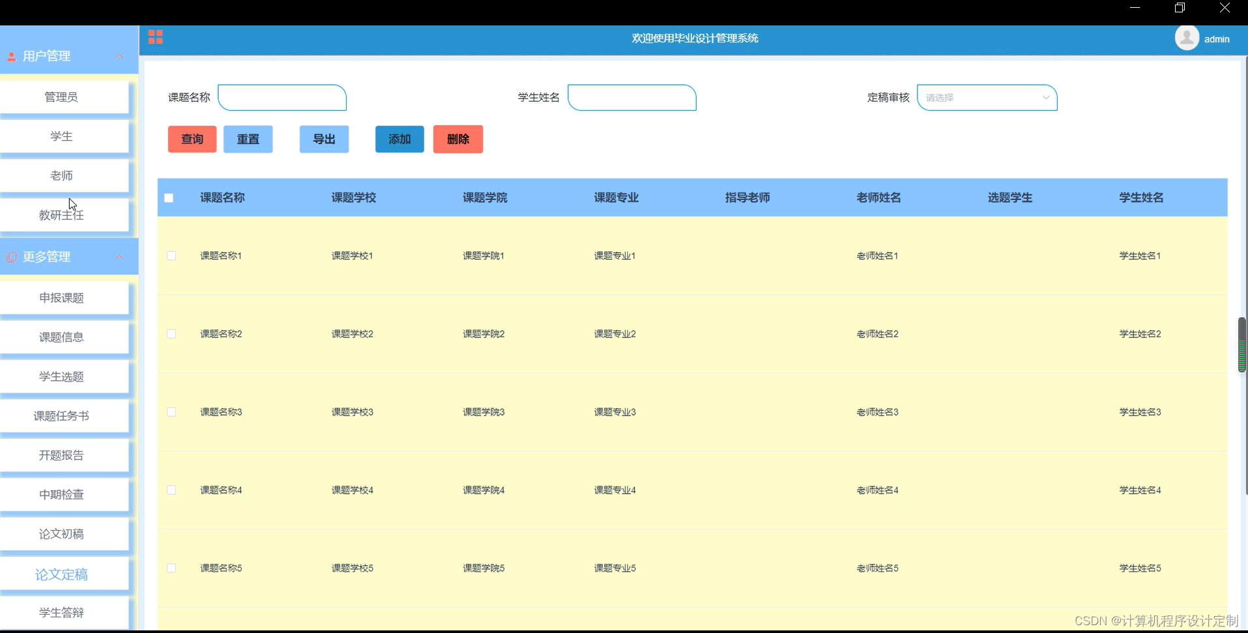
Task: Go to 中期检查 page
Action: point(64,494)
